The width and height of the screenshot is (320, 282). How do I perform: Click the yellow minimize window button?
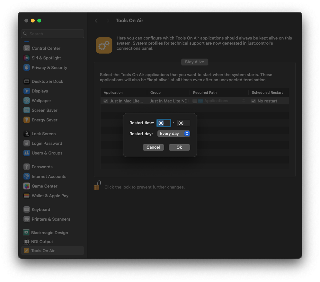click(33, 21)
